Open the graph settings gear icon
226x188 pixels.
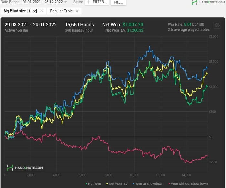[x=217, y=26]
